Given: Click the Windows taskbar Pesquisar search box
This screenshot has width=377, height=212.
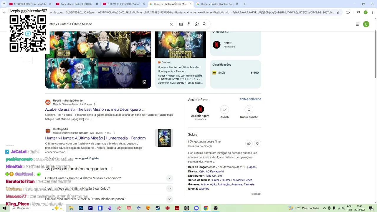Looking at the screenshot, I should [38, 208].
